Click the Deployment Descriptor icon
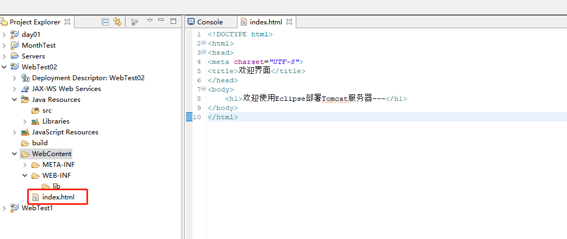567x239 pixels. [25, 78]
